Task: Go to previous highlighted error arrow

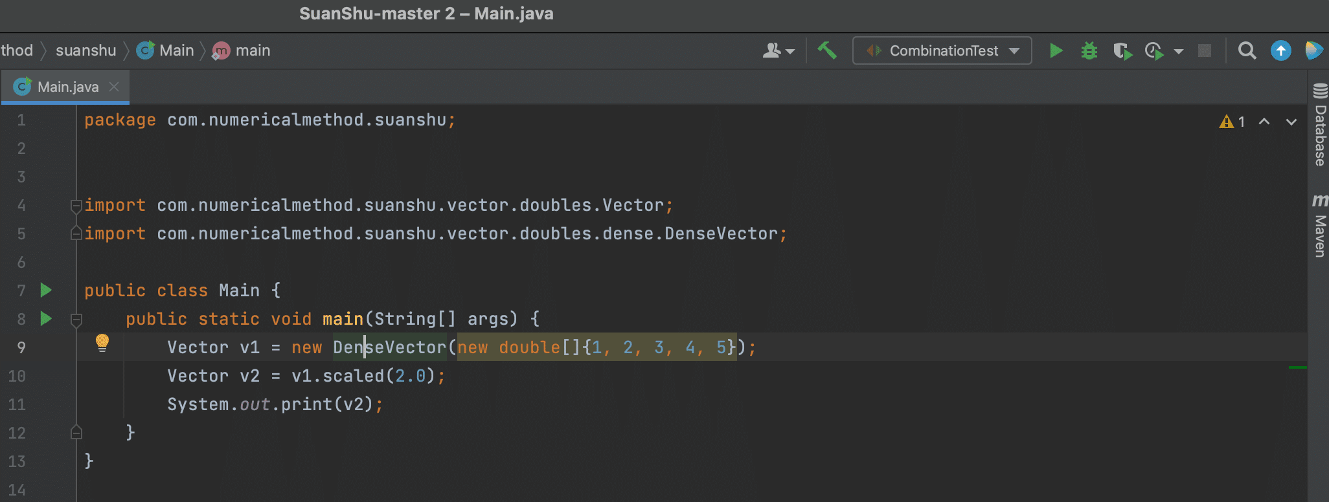Action: 1264,122
